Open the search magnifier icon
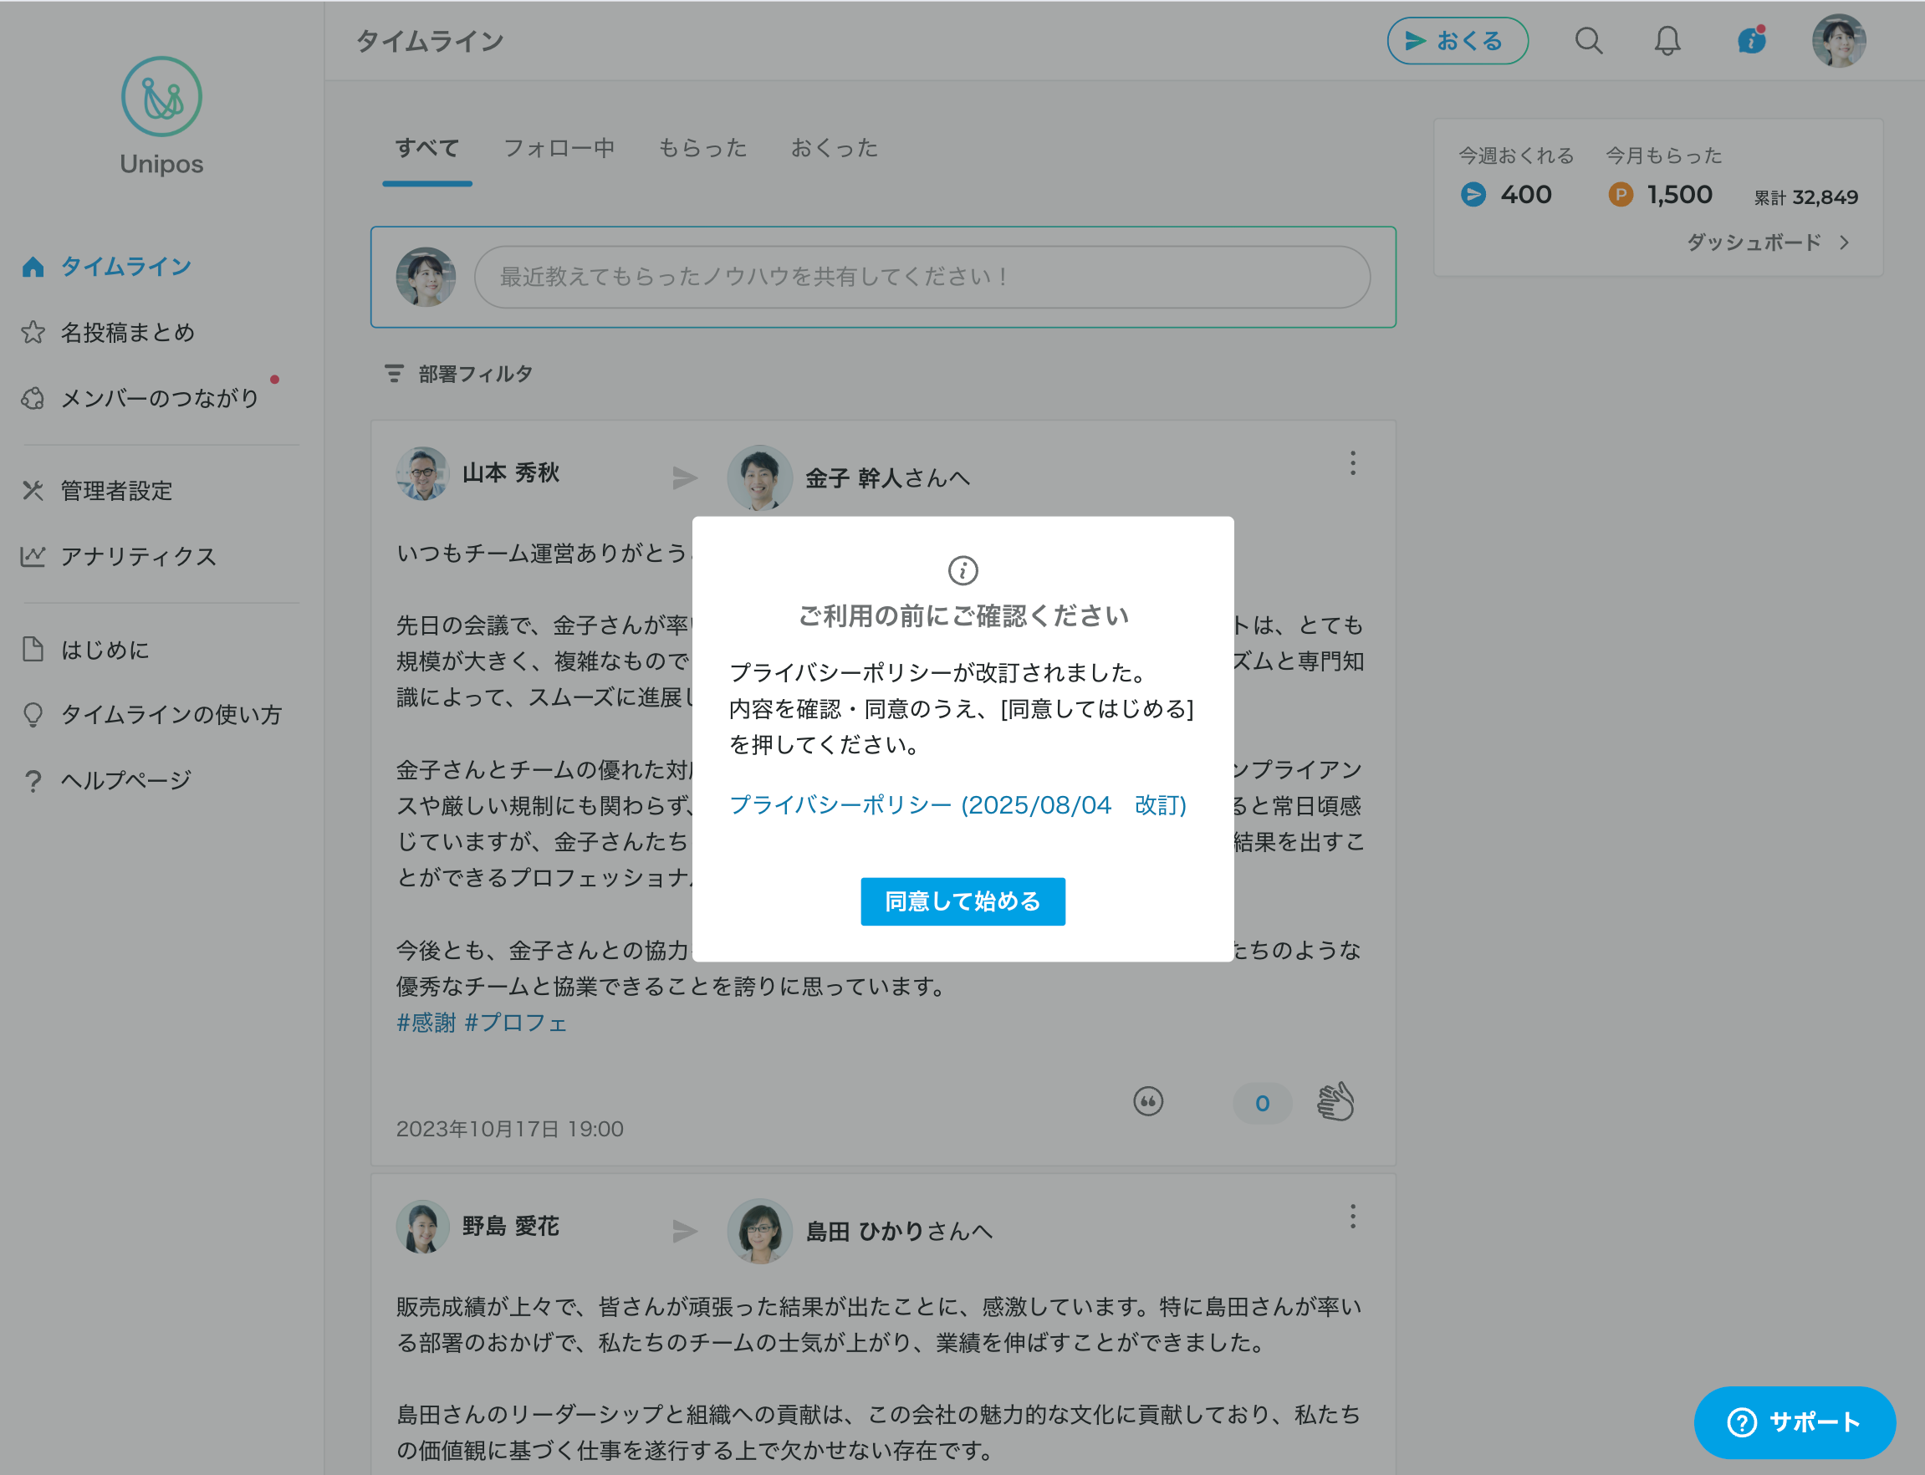The image size is (1925, 1475). [x=1588, y=41]
